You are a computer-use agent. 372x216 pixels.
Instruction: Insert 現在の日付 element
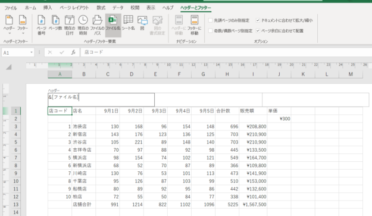pyautogui.click(x=69, y=25)
